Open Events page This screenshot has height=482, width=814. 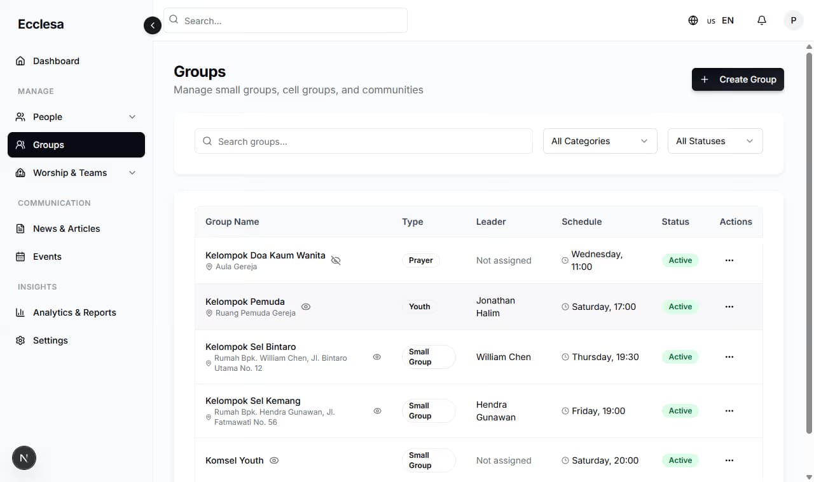tap(76, 257)
